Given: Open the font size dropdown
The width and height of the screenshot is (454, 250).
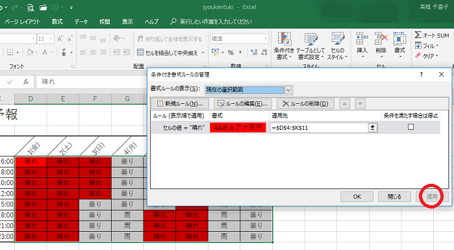Looking at the screenshot, I should click(51, 39).
